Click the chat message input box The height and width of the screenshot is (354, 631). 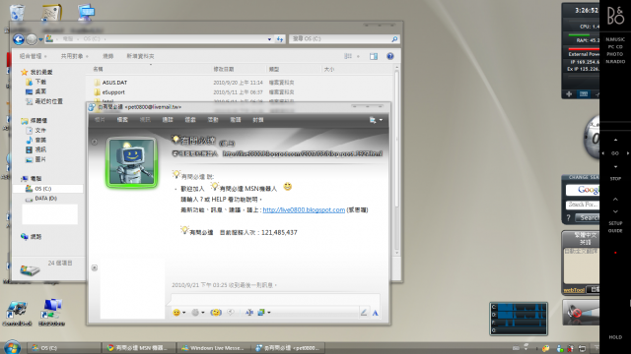(x=275, y=299)
